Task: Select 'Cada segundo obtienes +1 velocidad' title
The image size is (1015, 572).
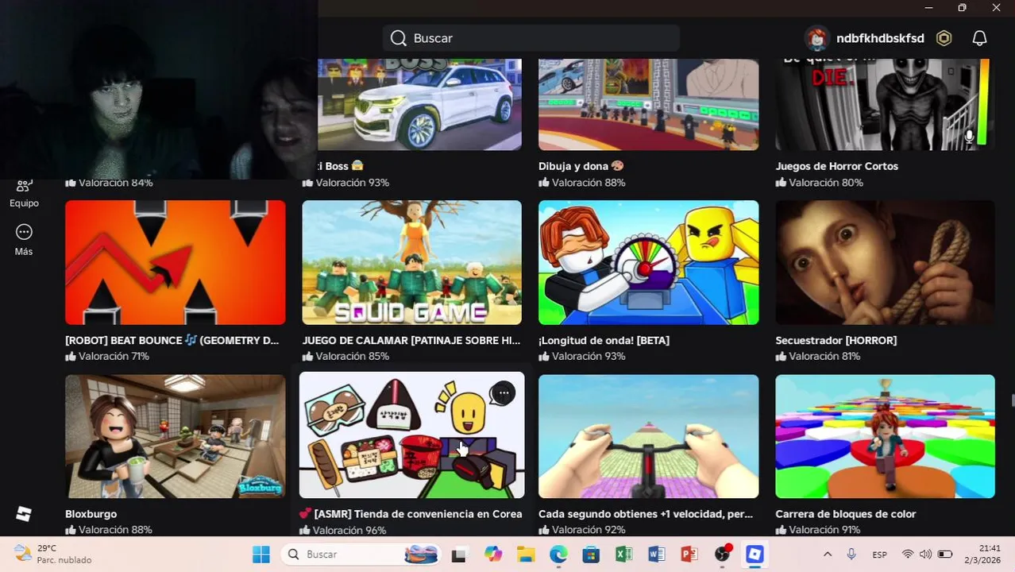Action: click(645, 514)
